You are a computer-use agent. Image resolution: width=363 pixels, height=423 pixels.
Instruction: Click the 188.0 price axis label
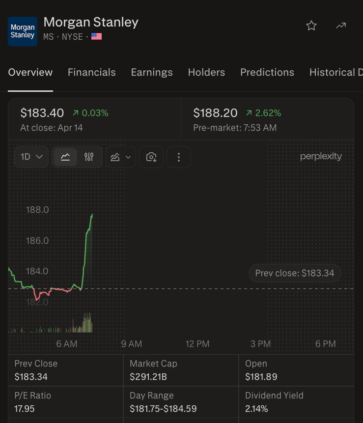[37, 210]
